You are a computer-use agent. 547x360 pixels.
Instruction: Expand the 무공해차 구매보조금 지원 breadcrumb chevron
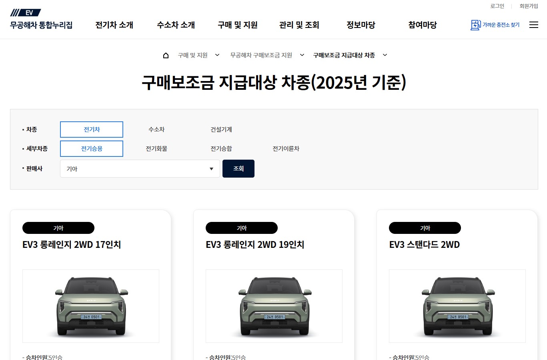click(302, 55)
